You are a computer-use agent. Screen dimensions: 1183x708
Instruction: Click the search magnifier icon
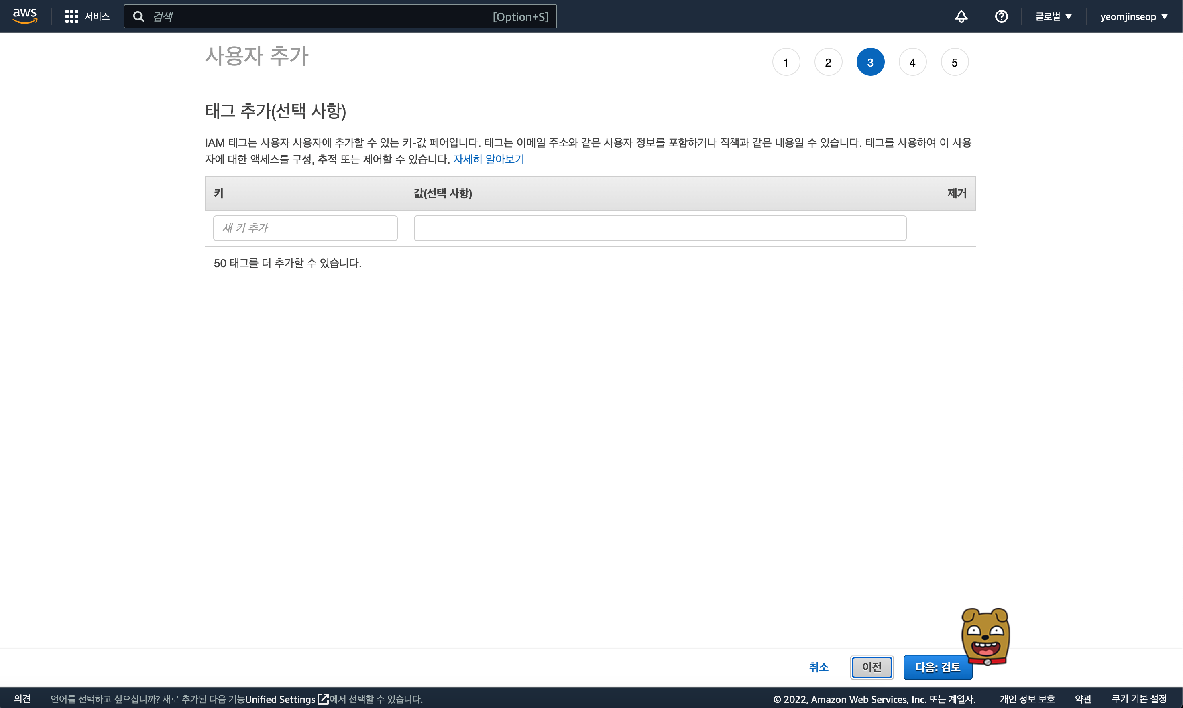[x=138, y=17]
